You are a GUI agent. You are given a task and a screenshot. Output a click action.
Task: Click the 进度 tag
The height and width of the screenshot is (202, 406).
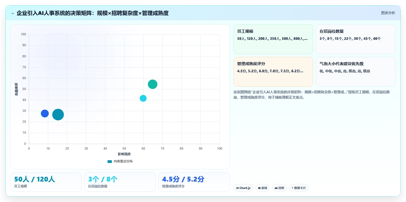click(x=279, y=188)
